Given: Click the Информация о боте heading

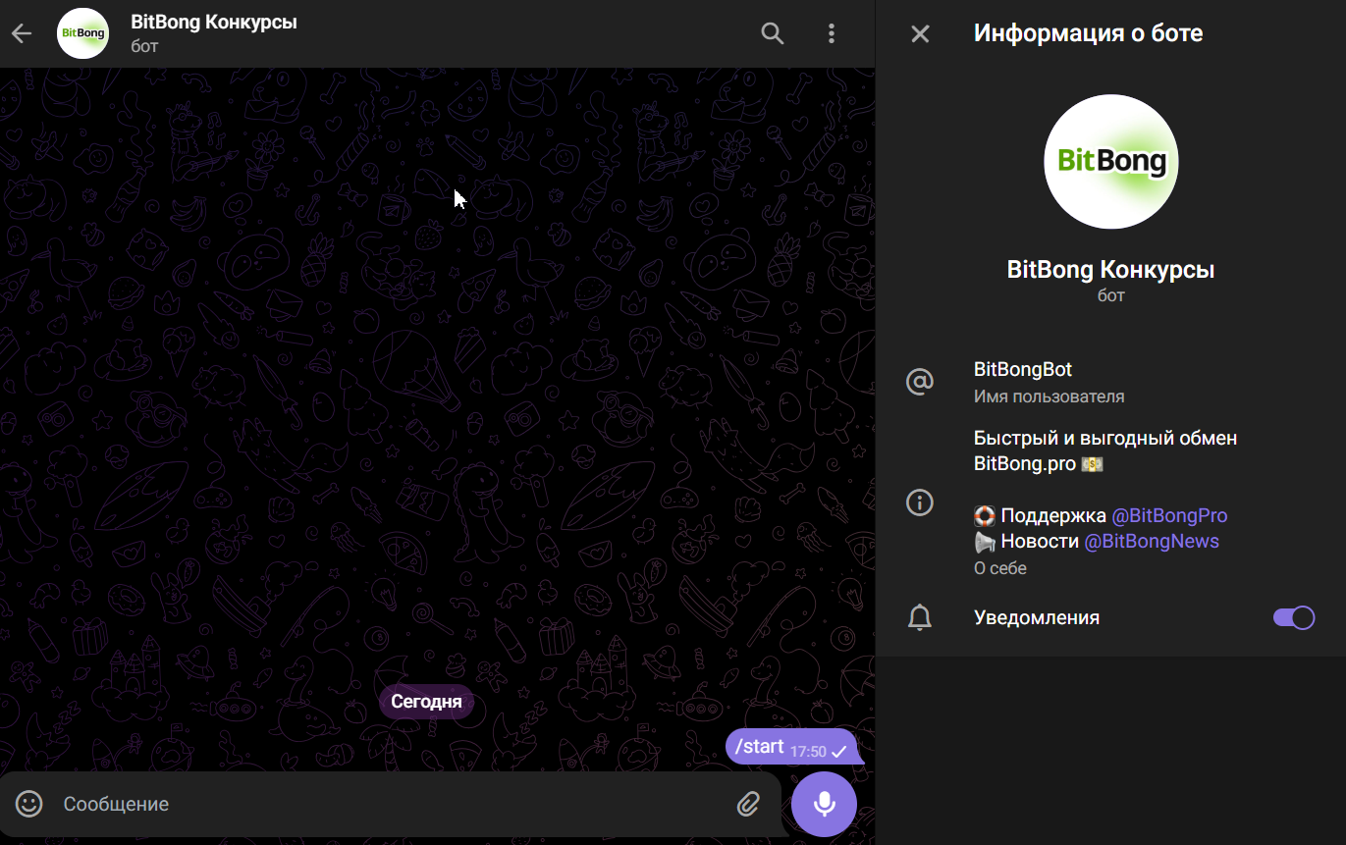Looking at the screenshot, I should (x=1088, y=33).
